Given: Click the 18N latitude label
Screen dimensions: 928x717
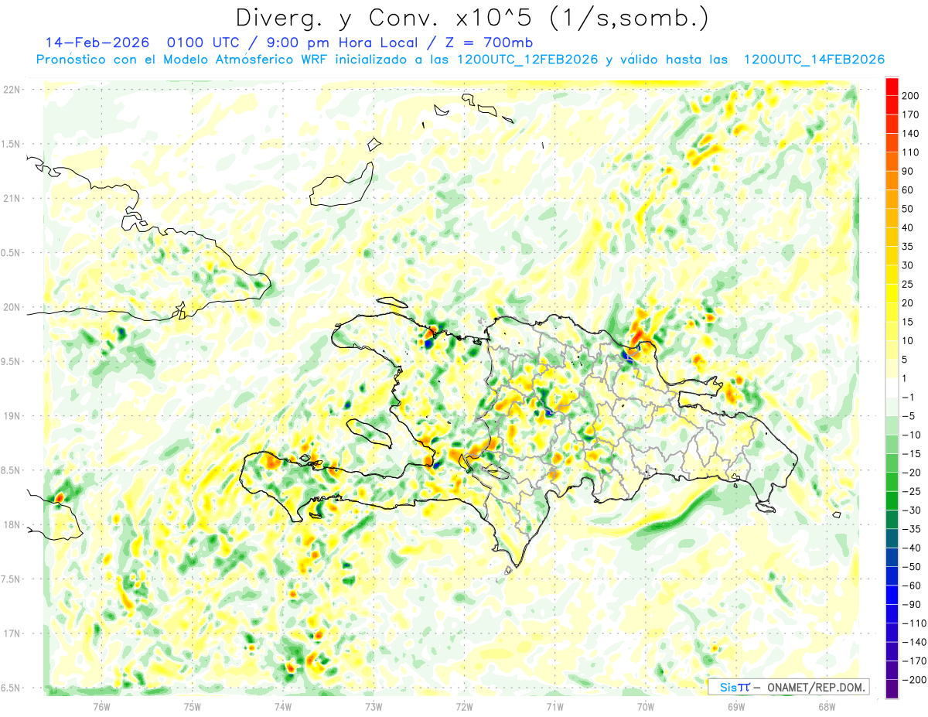Looking at the screenshot, I should [12, 524].
